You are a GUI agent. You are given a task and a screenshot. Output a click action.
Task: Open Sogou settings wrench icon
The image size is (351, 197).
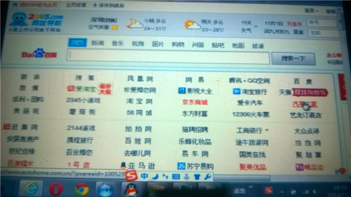(208, 177)
